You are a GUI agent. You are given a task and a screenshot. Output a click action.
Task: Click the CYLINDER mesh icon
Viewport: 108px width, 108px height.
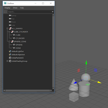tap(14, 38)
